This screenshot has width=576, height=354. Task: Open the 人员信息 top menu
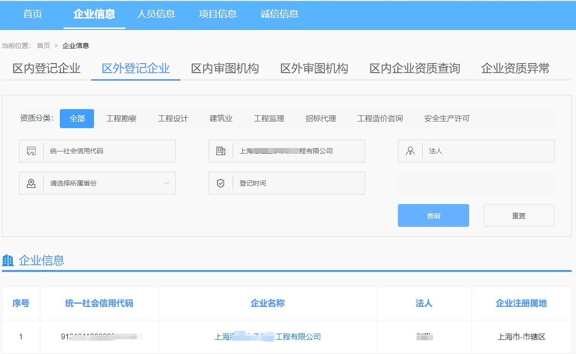coord(156,14)
